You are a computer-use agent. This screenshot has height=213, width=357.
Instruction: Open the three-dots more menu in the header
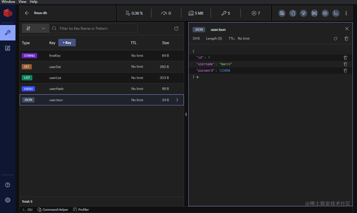coord(346,13)
